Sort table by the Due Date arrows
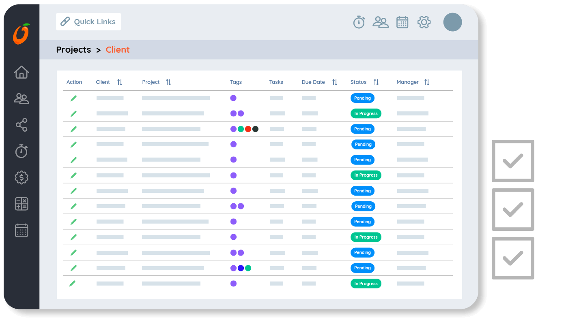Screen dimensions: 566x322 coord(335,82)
